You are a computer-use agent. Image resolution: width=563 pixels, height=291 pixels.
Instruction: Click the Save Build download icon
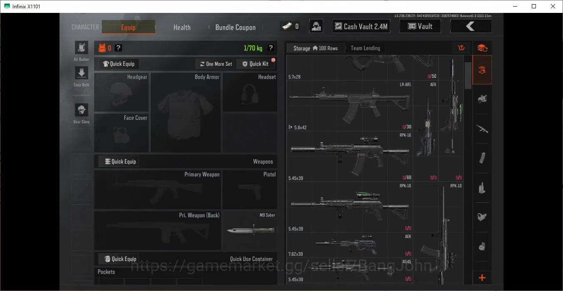pos(81,73)
